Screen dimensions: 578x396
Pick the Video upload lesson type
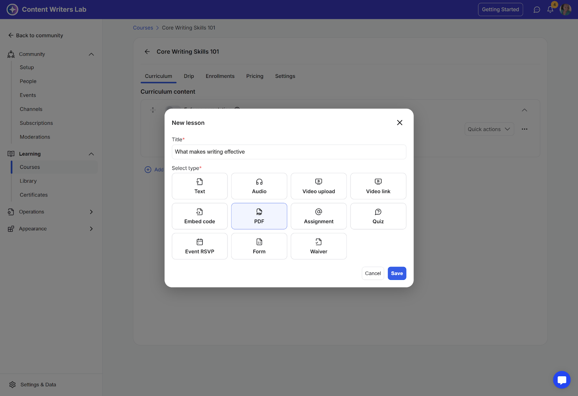click(318, 186)
